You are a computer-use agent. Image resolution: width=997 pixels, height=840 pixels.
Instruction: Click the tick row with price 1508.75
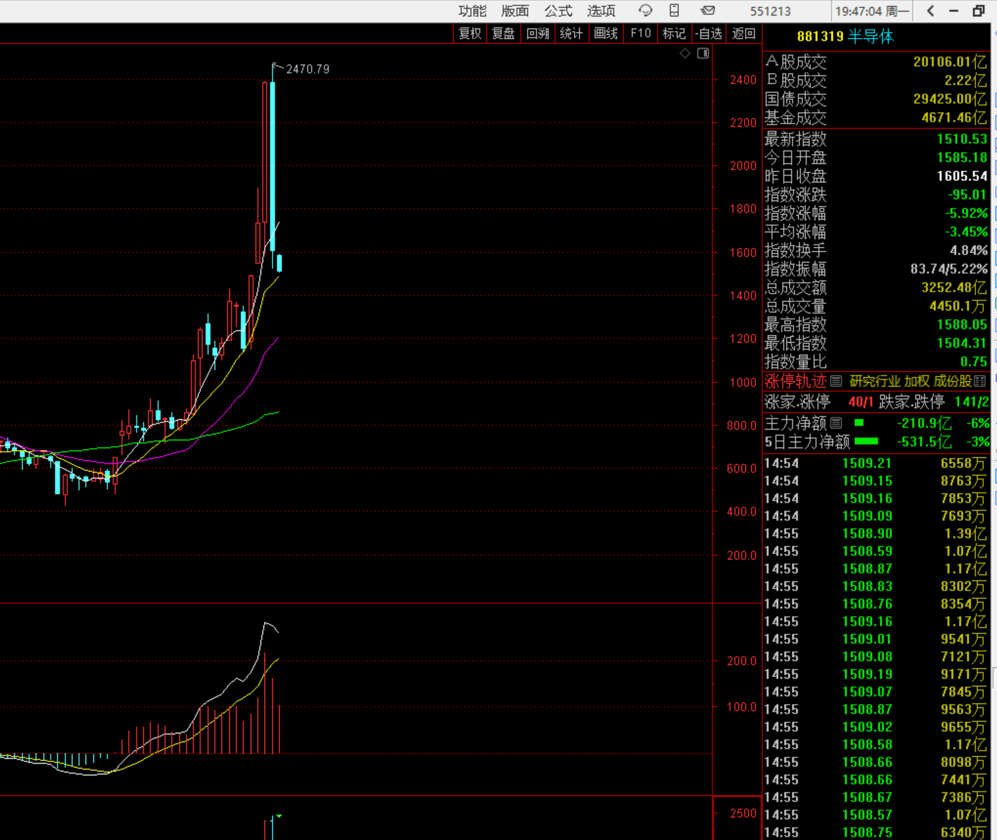(874, 832)
